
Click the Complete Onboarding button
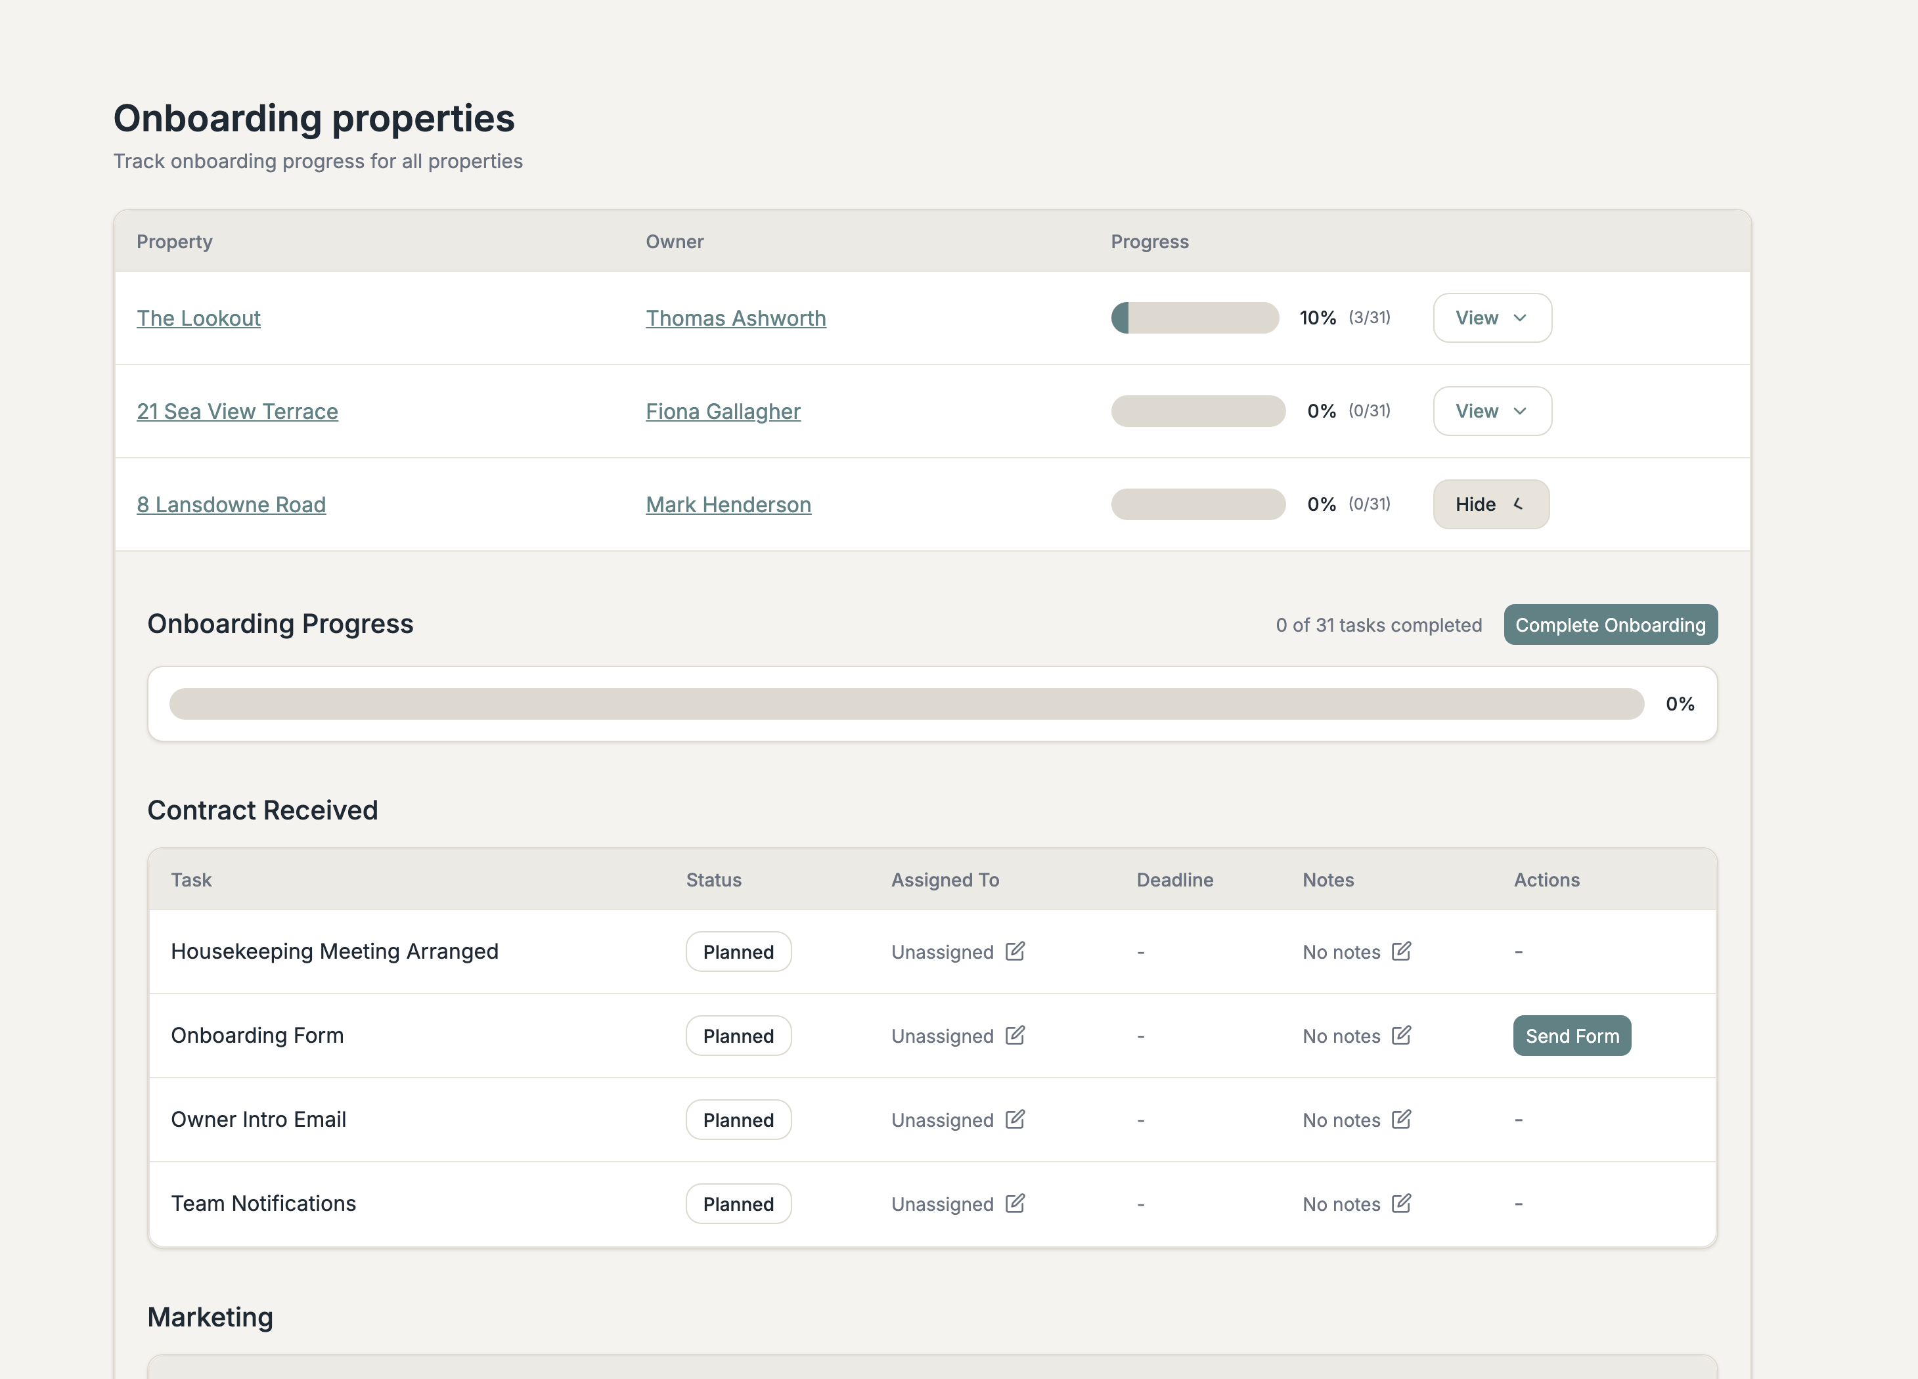[1609, 625]
